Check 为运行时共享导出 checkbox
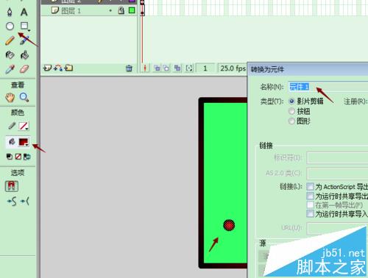 pos(311,196)
